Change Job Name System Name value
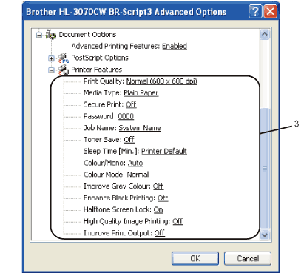This screenshot has width=304, height=273. point(140,128)
